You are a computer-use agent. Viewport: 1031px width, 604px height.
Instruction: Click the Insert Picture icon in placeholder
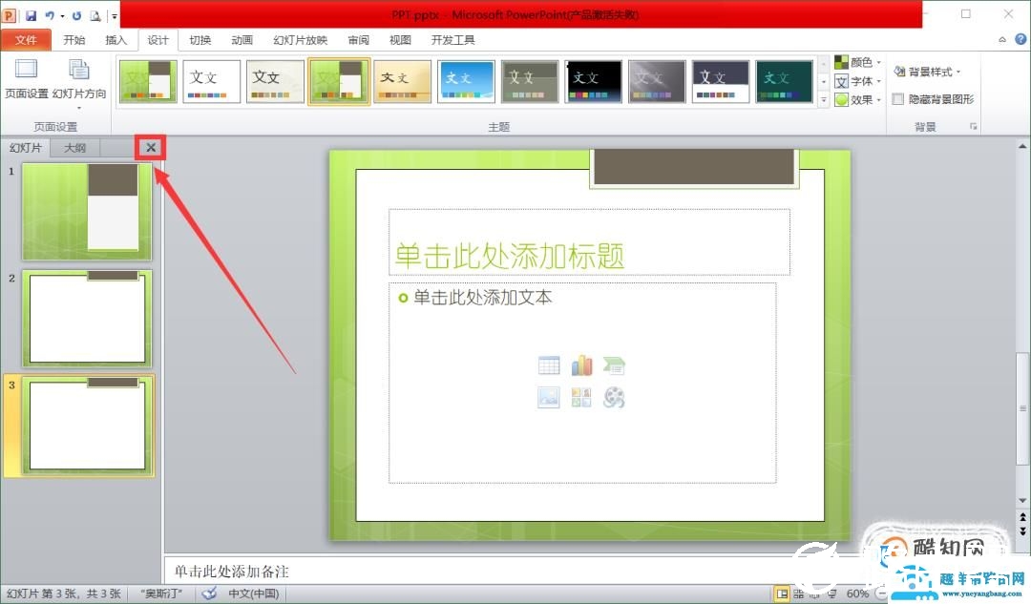tap(549, 398)
